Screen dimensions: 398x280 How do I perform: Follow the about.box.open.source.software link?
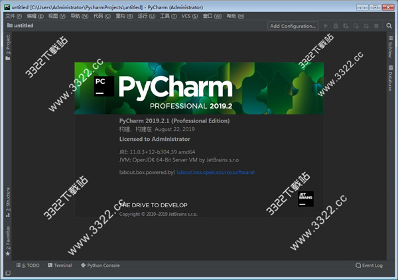pos(216,172)
